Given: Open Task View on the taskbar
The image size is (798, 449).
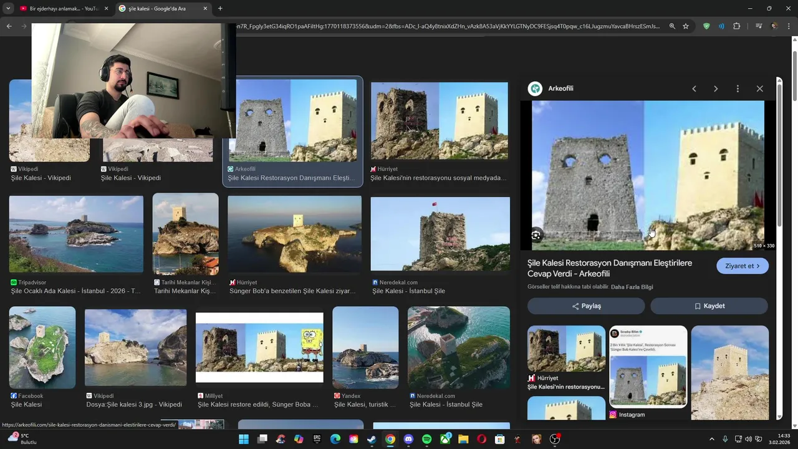Looking at the screenshot, I should coord(262,440).
